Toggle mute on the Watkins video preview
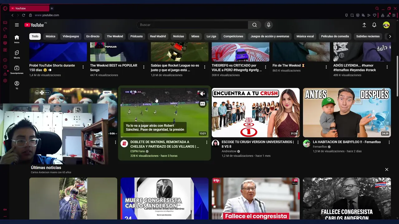Screen dimensions: 399x224 click(x=202, y=94)
